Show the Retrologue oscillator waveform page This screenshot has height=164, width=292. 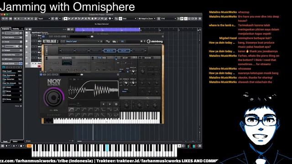click(x=108, y=41)
